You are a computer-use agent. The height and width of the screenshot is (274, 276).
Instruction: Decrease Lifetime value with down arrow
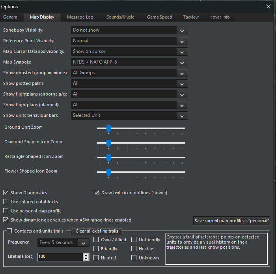click(86, 259)
